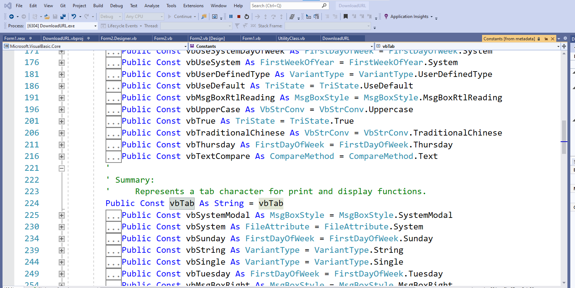The height and width of the screenshot is (288, 575).
Task: Click the Undo arrow icon
Action: click(x=74, y=17)
